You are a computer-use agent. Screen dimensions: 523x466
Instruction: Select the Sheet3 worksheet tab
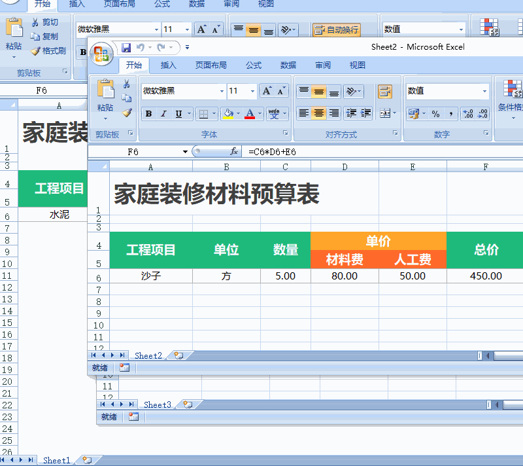pyautogui.click(x=157, y=404)
